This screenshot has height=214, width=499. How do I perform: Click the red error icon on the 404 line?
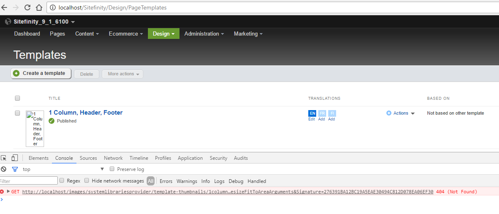[x=2, y=191]
